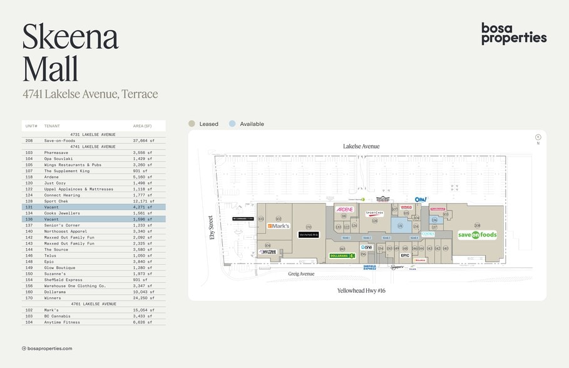
Task: Select the Mark's store logo
Action: pyautogui.click(x=279, y=226)
